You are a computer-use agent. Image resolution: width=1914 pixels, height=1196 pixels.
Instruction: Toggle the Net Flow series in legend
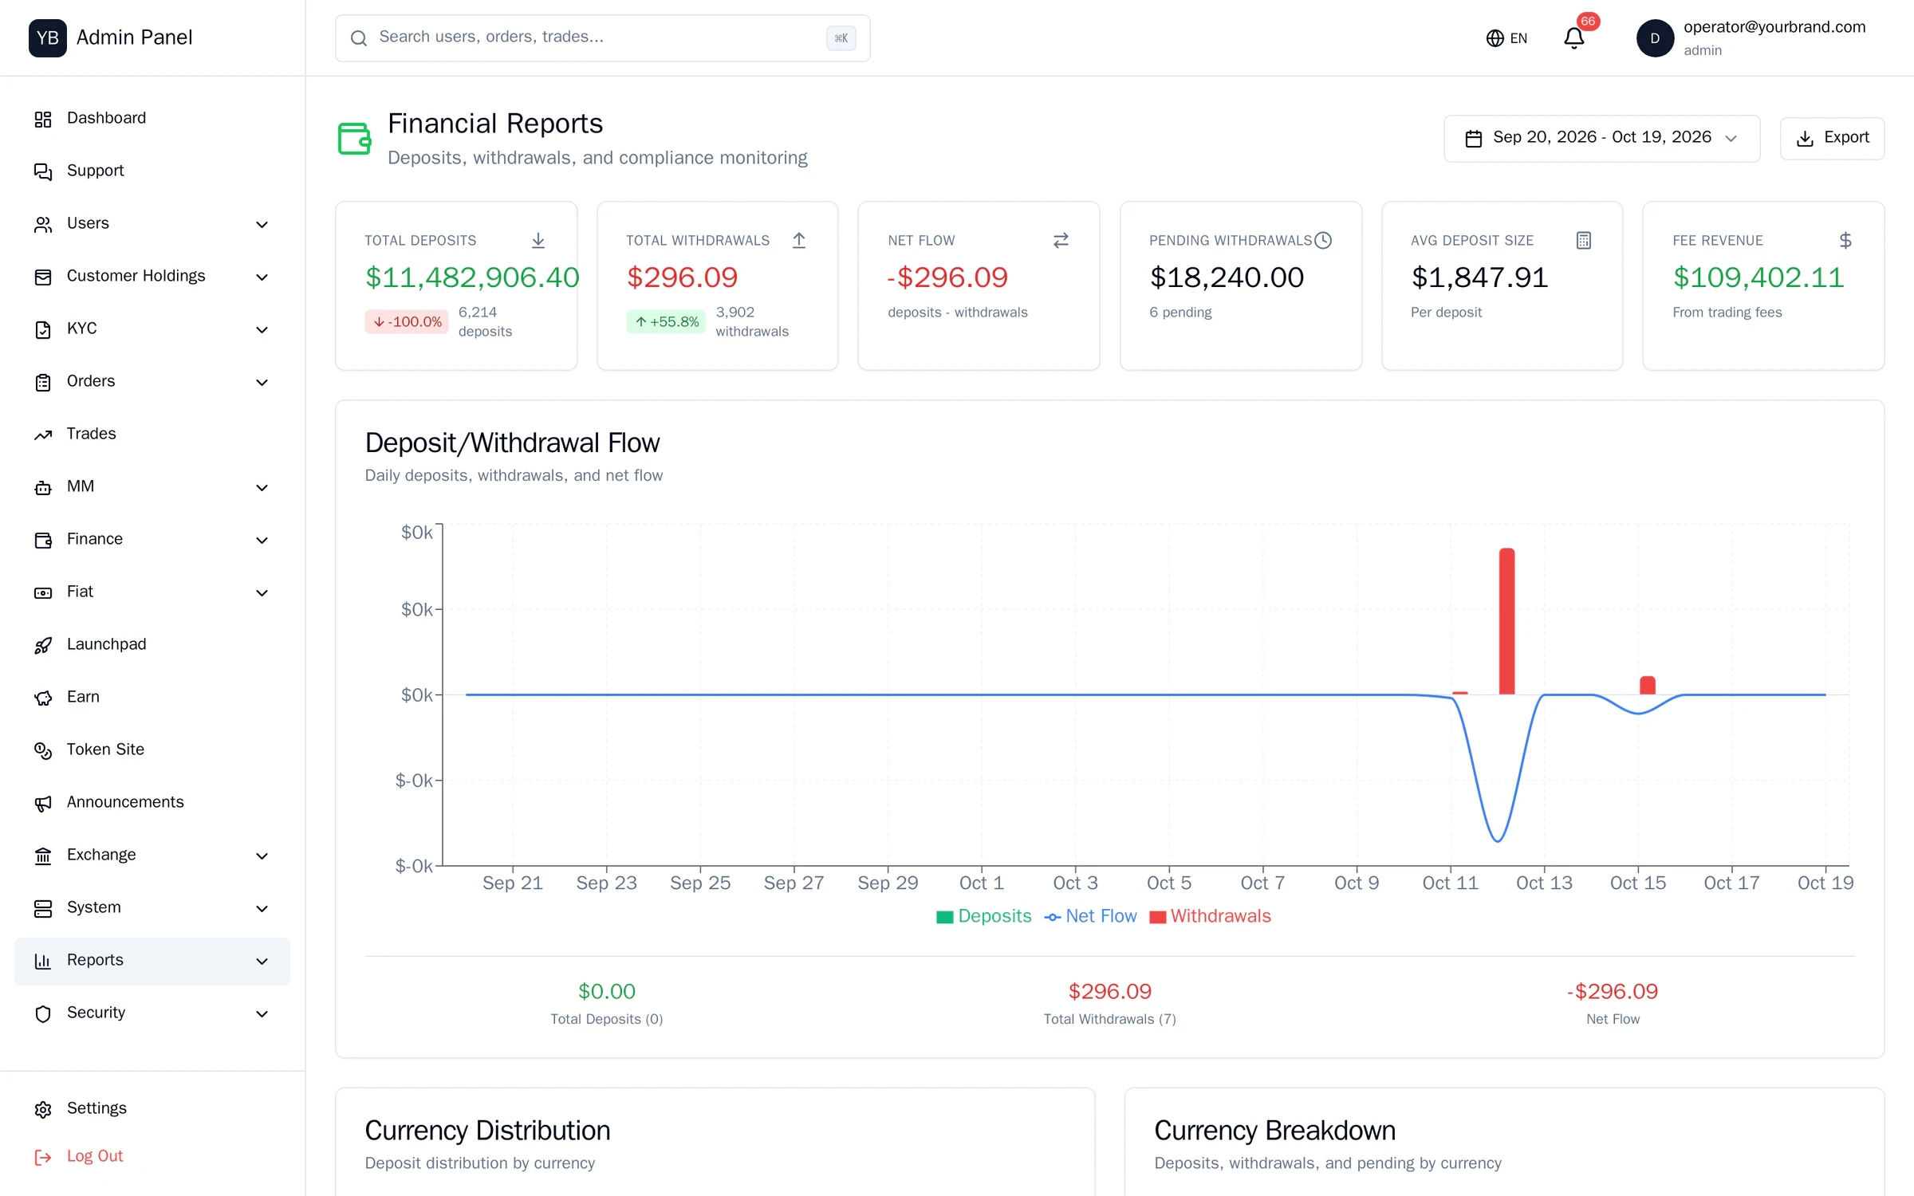click(1090, 916)
